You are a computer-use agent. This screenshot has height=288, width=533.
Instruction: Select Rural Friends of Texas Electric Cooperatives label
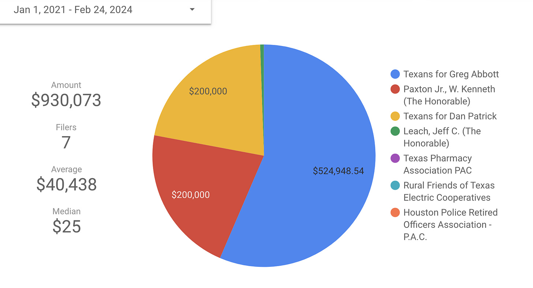click(449, 191)
